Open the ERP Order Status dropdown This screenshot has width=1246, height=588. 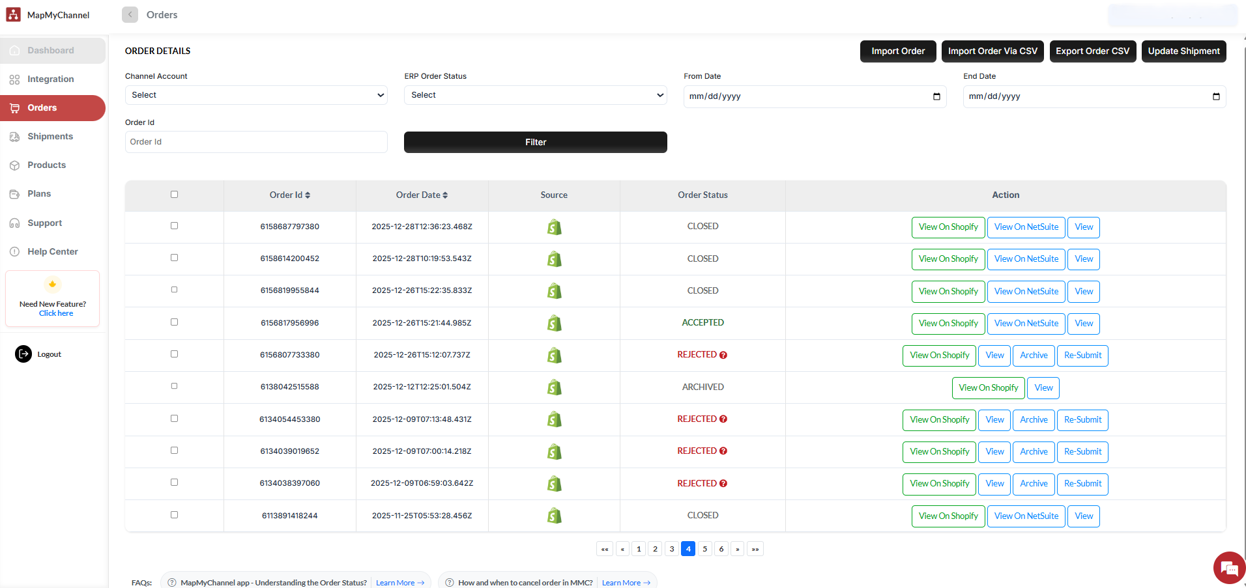[x=535, y=95]
